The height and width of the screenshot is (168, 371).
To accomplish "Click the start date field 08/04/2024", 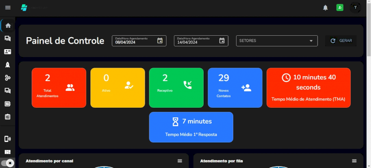I will click(139, 41).
